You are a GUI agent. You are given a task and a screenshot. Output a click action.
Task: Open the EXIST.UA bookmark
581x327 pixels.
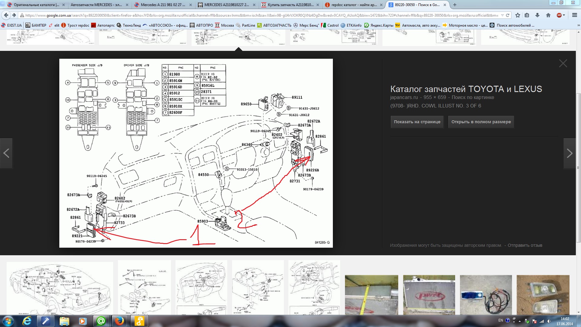tap(12, 25)
